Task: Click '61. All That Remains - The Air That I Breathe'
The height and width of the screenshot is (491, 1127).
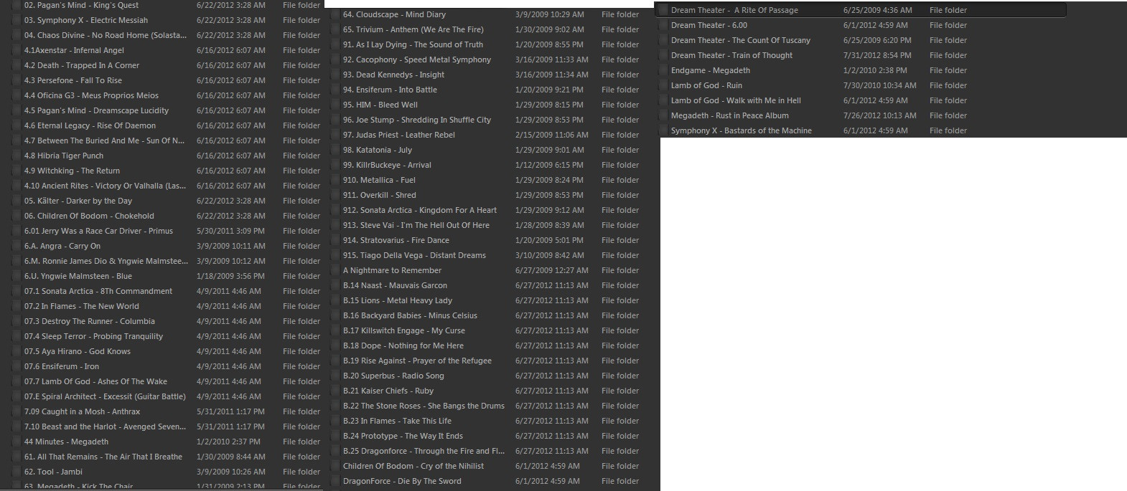Action: coord(103,457)
